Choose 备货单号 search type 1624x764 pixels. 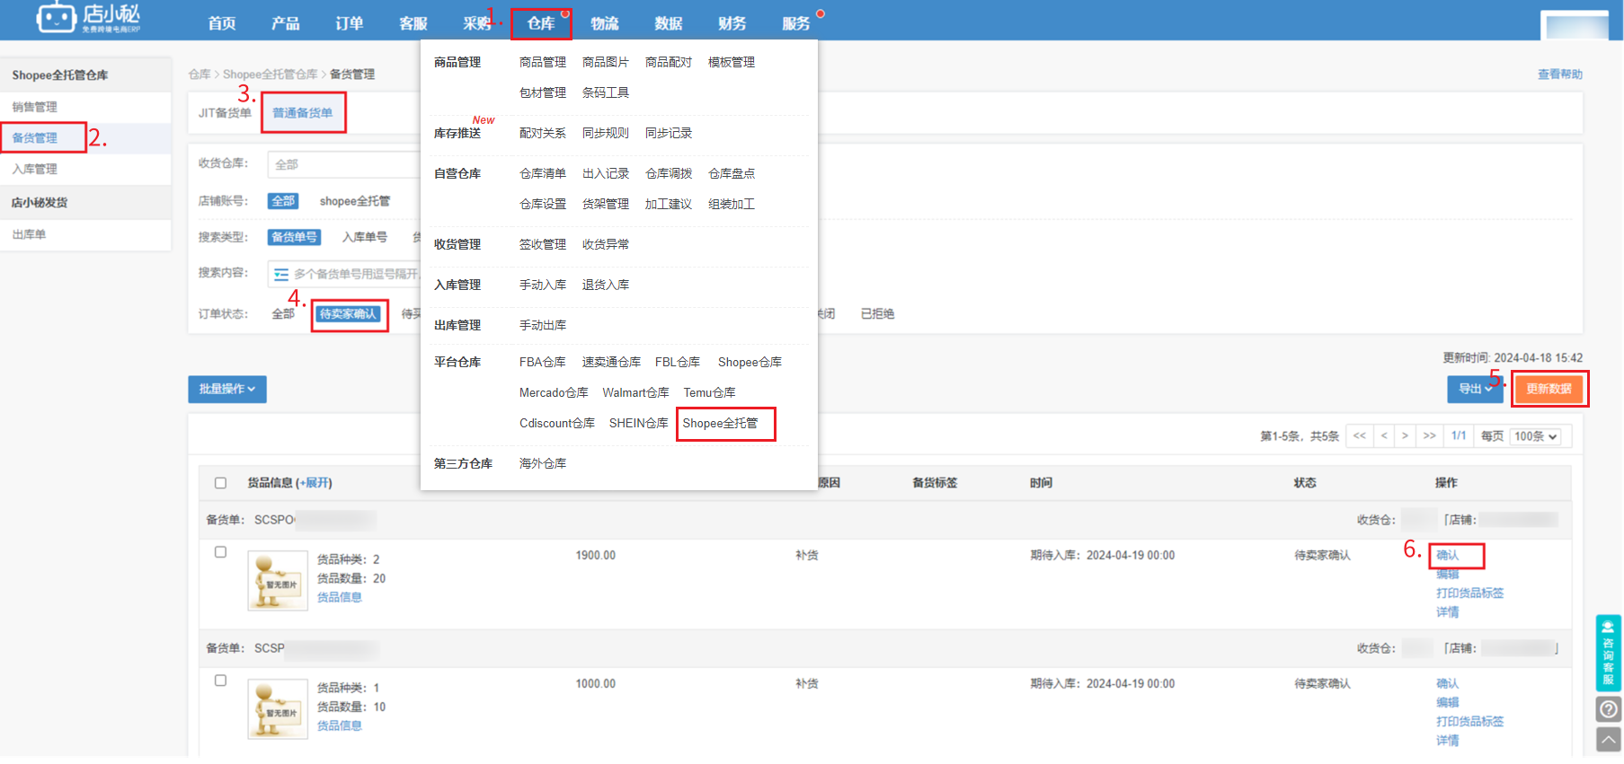(295, 237)
